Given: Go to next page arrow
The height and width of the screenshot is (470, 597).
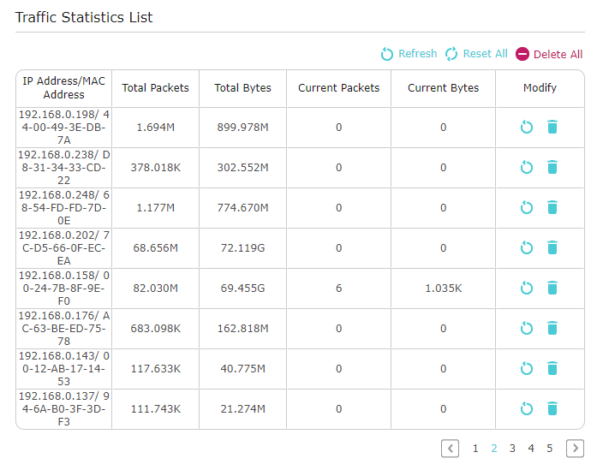Looking at the screenshot, I should click(x=575, y=449).
